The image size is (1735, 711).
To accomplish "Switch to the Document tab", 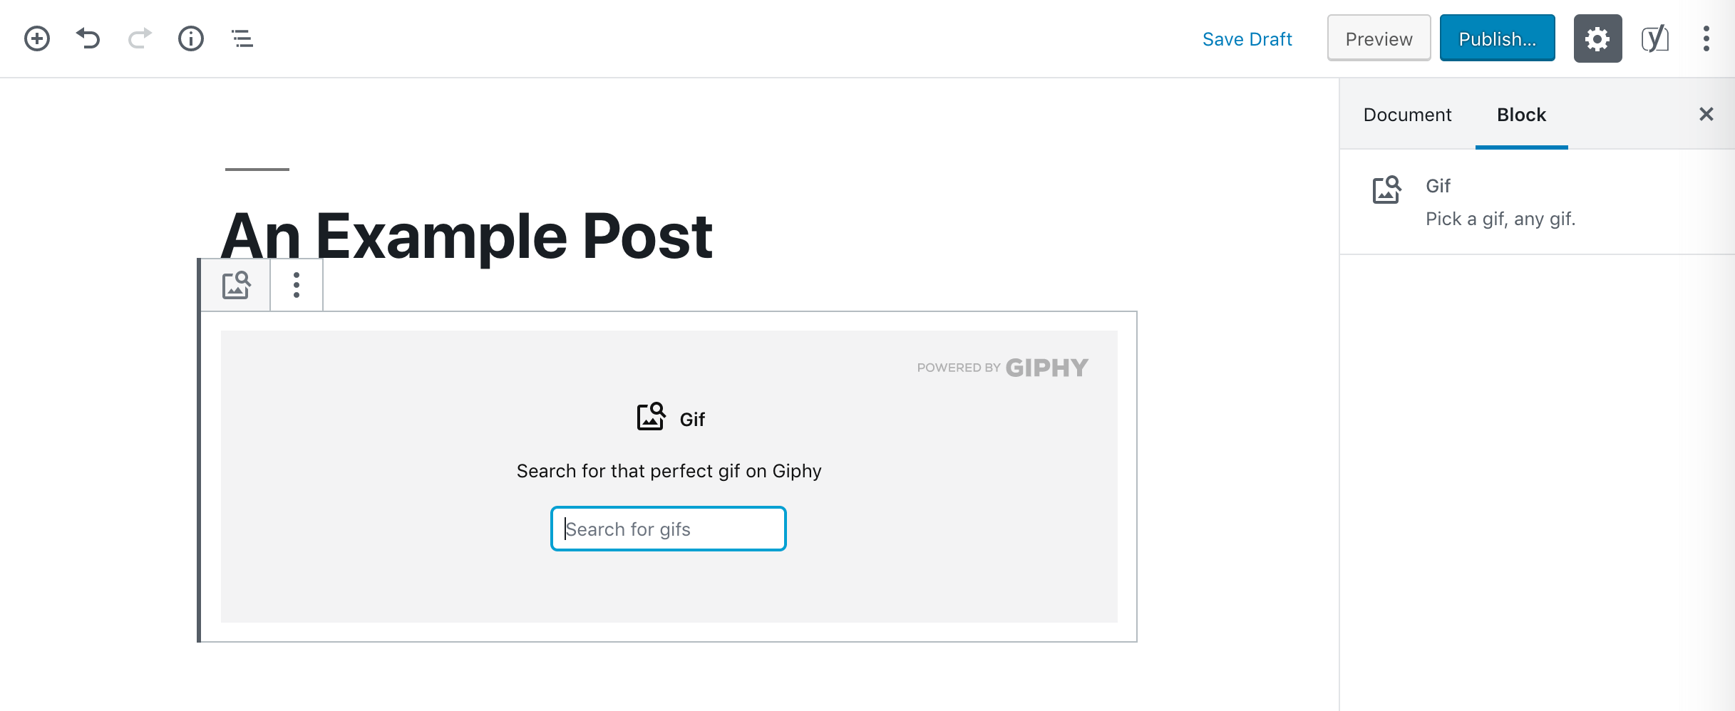I will click(1407, 115).
